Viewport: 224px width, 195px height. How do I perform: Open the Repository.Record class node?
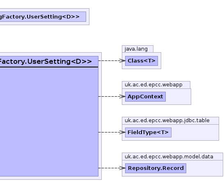pos(156,168)
